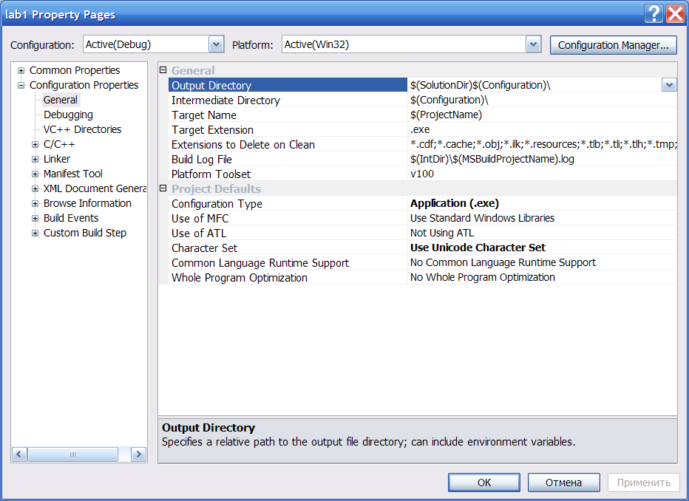The image size is (689, 501).
Task: Select the Build Log File property
Action: [288, 160]
